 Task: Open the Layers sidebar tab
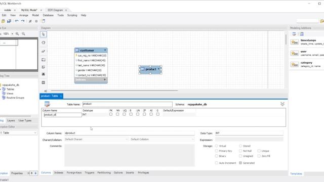(x=11, y=120)
